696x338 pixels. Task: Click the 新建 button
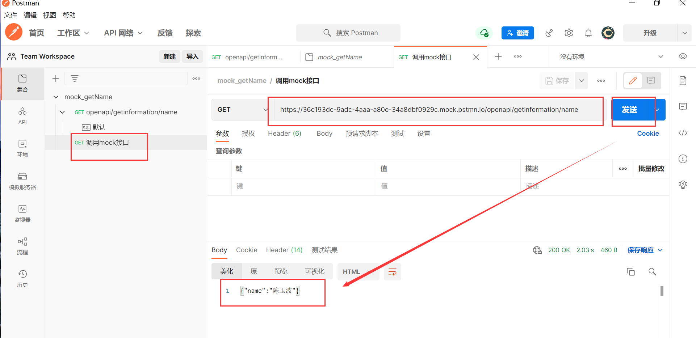[x=169, y=56]
